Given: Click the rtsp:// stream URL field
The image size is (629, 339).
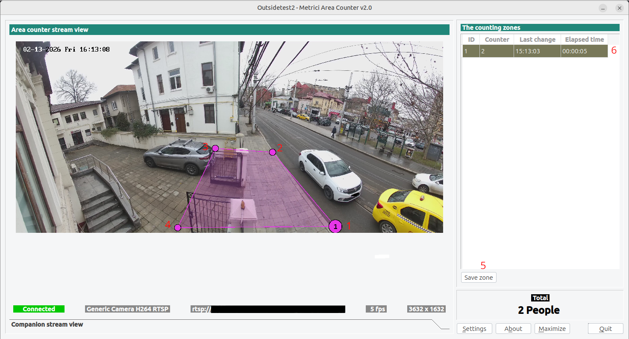Looking at the screenshot, I should click(268, 309).
